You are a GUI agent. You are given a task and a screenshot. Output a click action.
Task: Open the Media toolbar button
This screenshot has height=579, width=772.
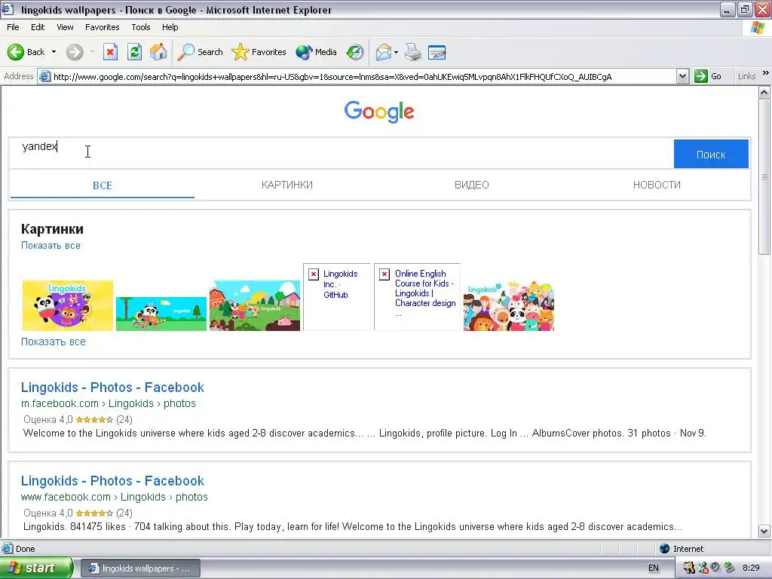[316, 52]
